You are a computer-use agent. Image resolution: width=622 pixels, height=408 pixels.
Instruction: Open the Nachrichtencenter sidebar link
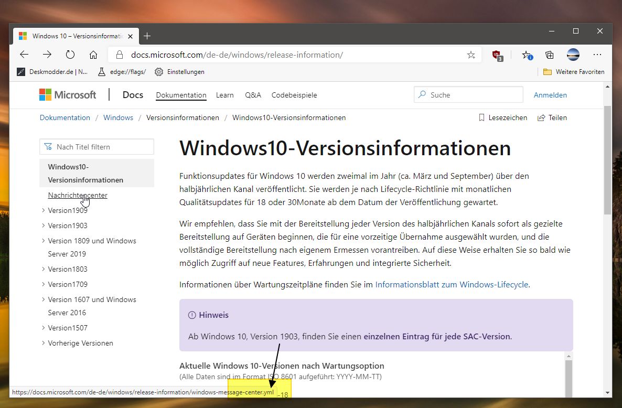click(x=78, y=195)
